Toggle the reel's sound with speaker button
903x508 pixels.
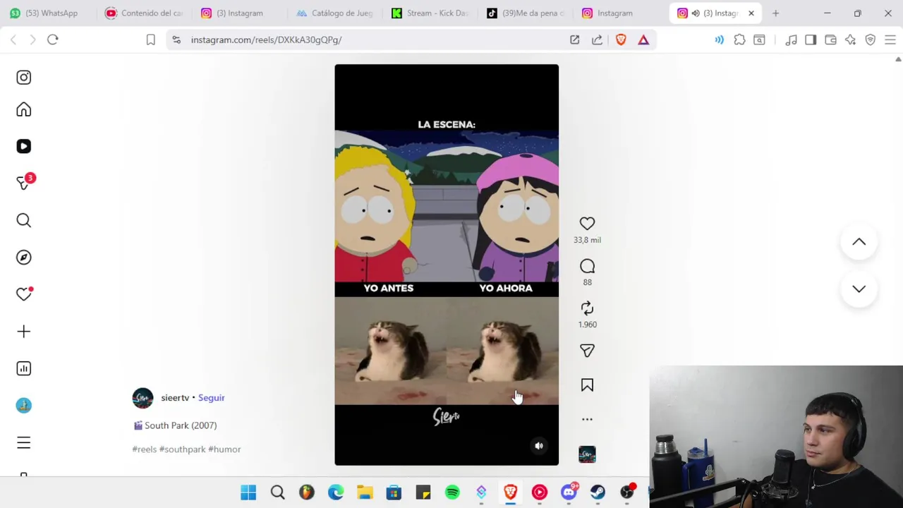coord(539,446)
